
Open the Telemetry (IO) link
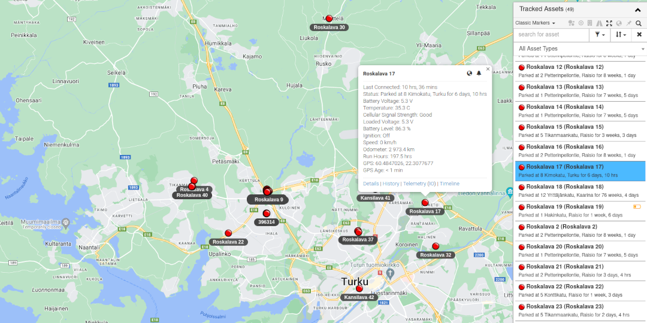pyautogui.click(x=419, y=184)
